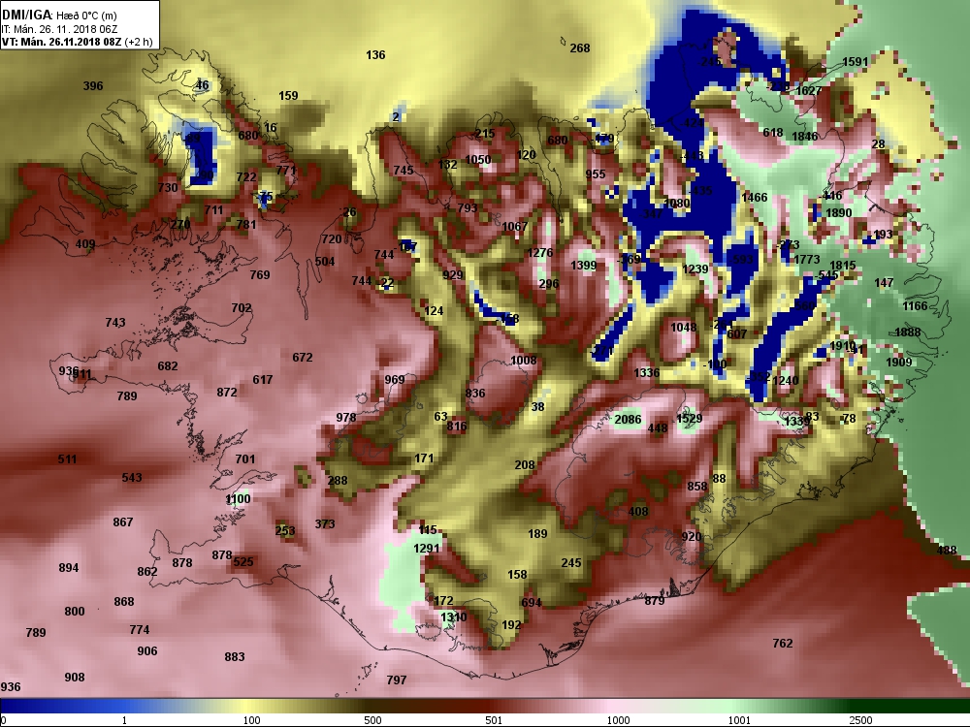
Task: Click the value "373" on the map
Action: pos(325,523)
